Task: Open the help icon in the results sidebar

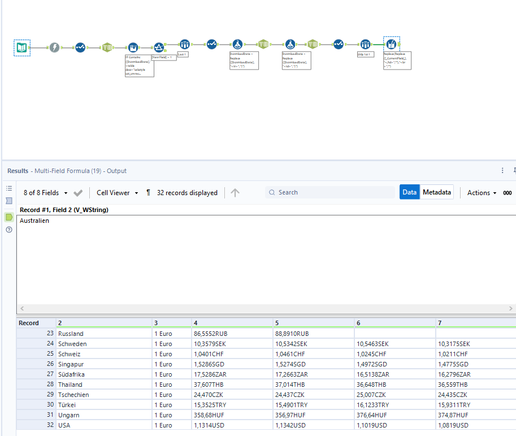Action: tap(8, 230)
